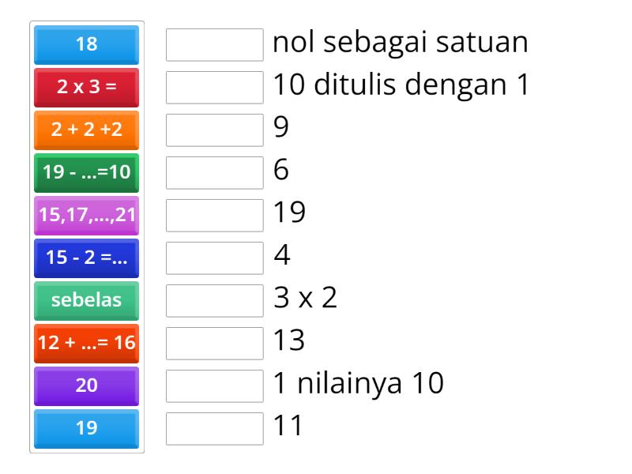
Task: Select the orange tile 12 + ...= 16
Action: pos(86,343)
